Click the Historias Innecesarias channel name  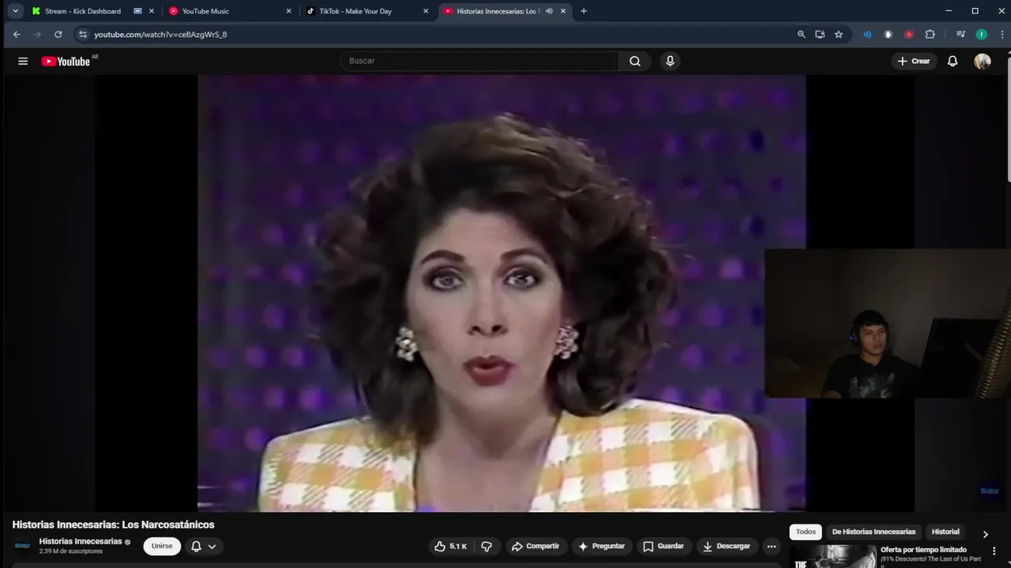click(81, 541)
